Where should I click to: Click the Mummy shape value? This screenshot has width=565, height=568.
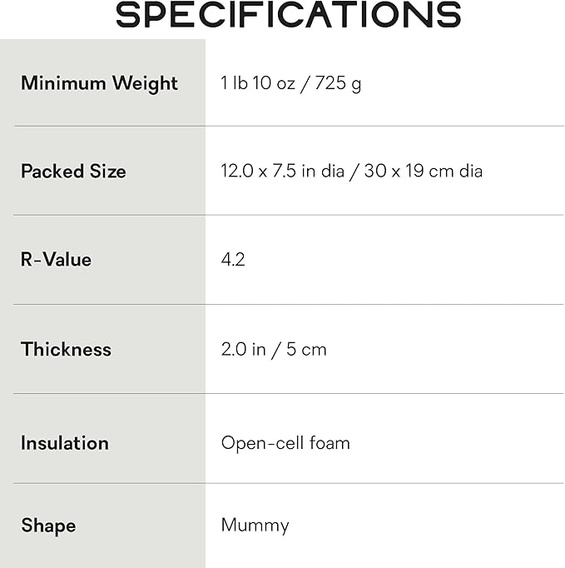[255, 526]
